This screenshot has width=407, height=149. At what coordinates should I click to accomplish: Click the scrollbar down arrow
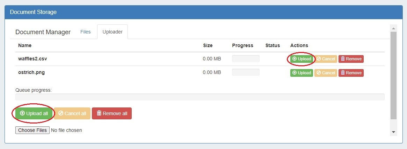pos(393,132)
